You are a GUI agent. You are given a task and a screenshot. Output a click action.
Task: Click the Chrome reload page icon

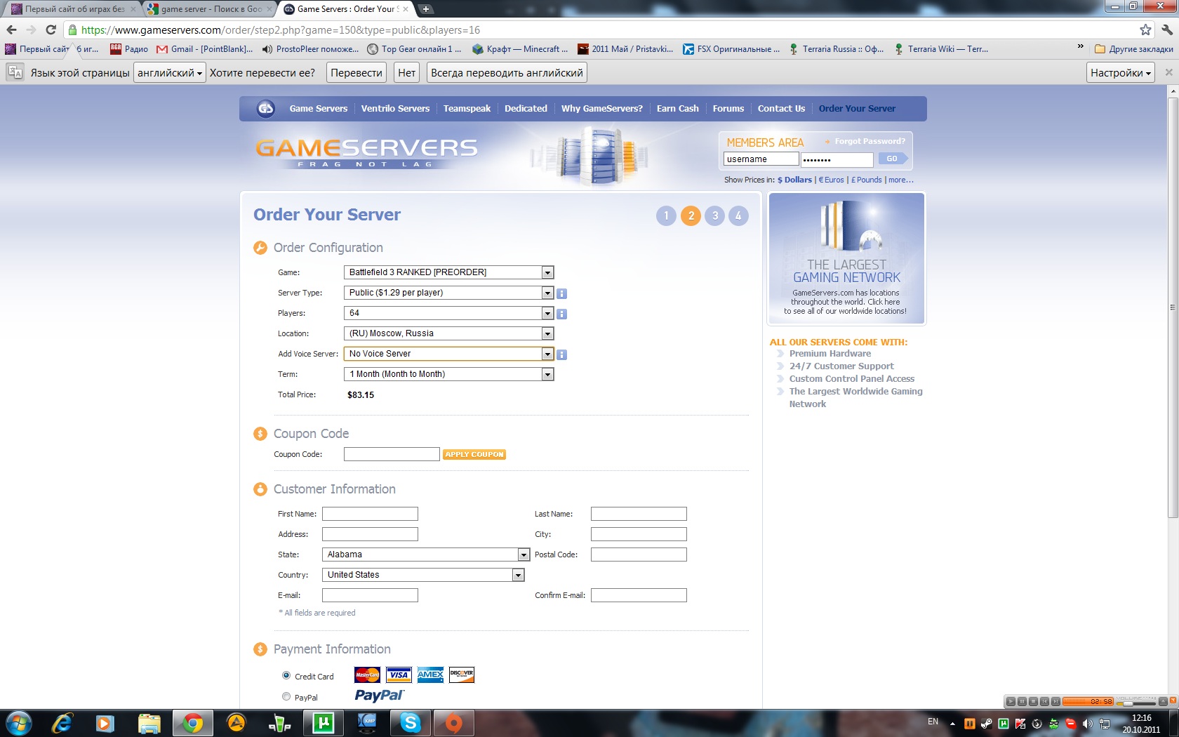click(51, 29)
